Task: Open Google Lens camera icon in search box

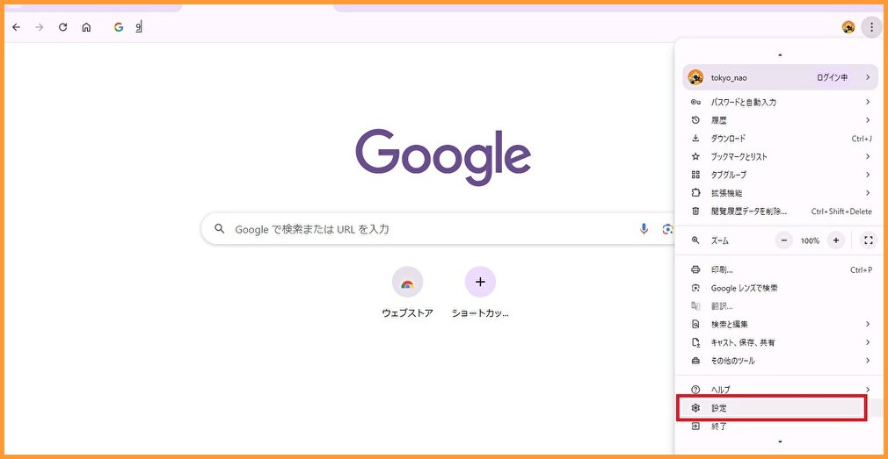Action: pyautogui.click(x=667, y=229)
